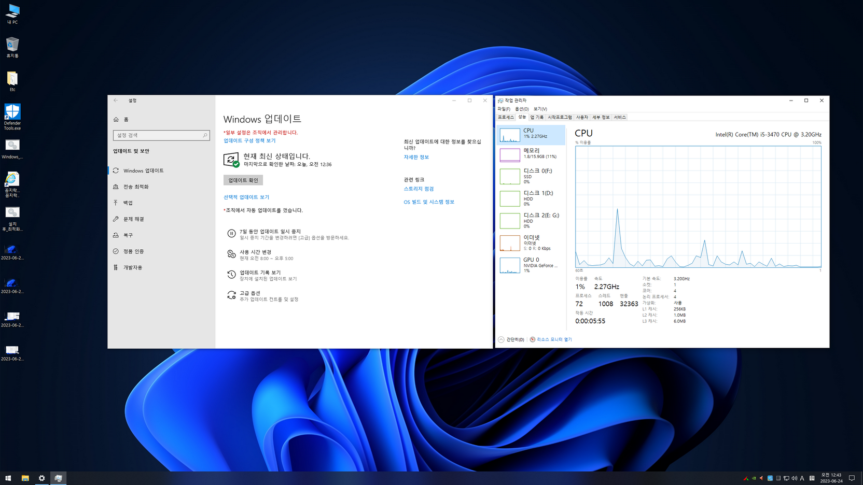Open OS 빌드 및 시스템 정보 link
The width and height of the screenshot is (863, 485).
point(429,202)
